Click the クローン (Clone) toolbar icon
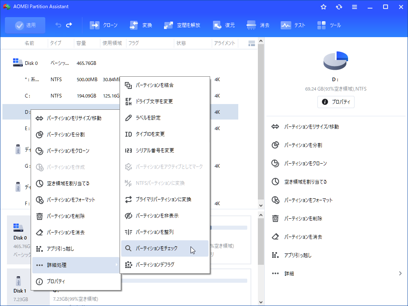This screenshot has height=306, width=408. tap(95, 25)
